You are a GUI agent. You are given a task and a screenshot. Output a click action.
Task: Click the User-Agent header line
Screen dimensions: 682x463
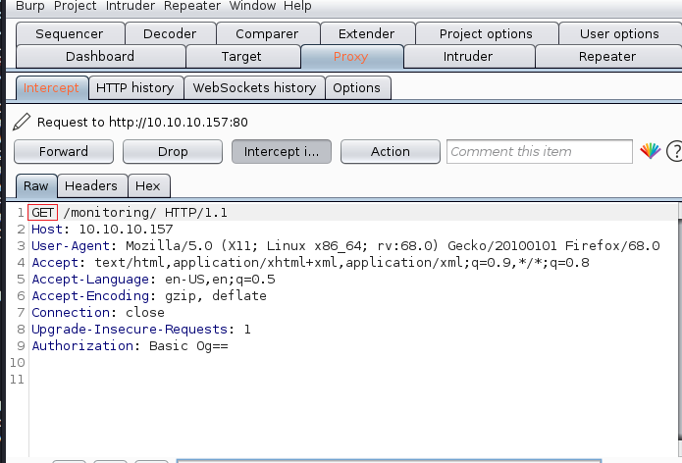point(345,245)
